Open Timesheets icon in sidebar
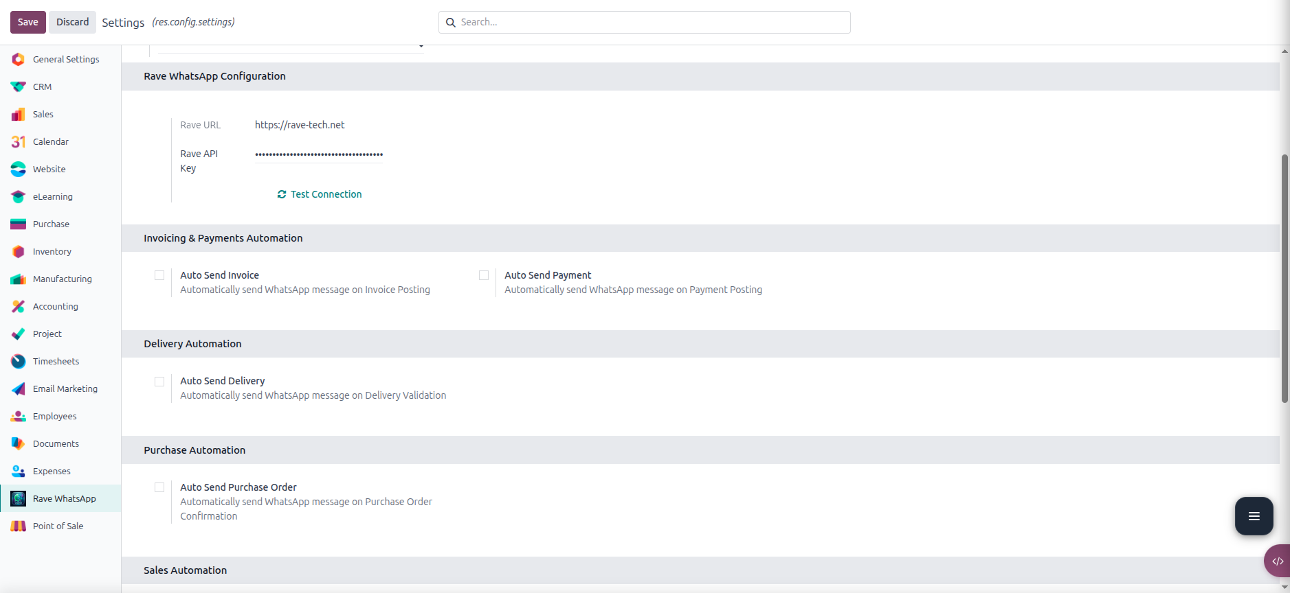The image size is (1290, 593). pyautogui.click(x=19, y=361)
